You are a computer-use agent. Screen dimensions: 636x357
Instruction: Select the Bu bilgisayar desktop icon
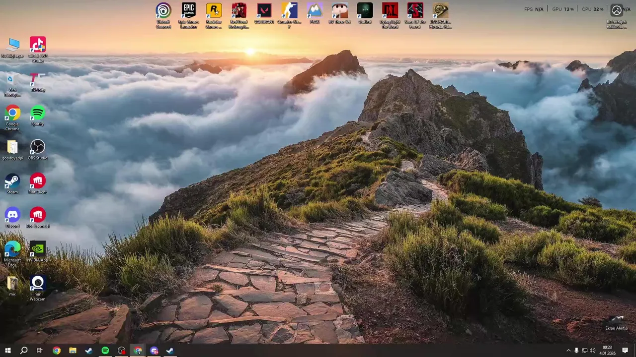click(12, 48)
